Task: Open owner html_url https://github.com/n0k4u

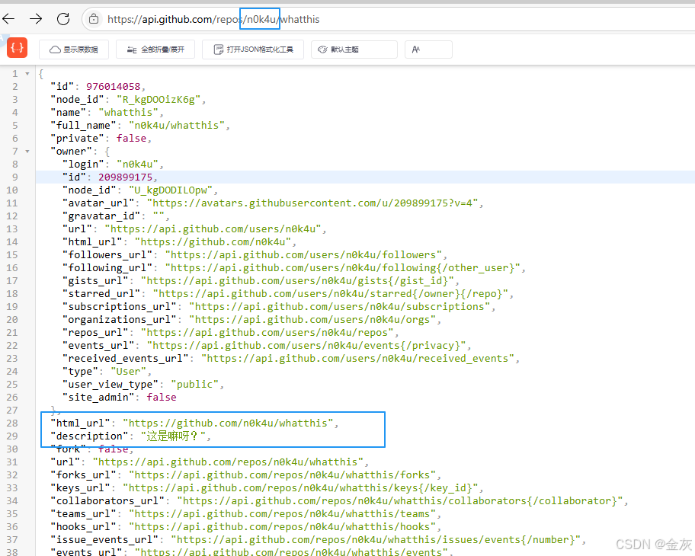Action: [x=213, y=242]
